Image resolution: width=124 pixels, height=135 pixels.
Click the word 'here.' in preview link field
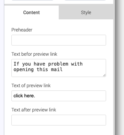coord(30,96)
